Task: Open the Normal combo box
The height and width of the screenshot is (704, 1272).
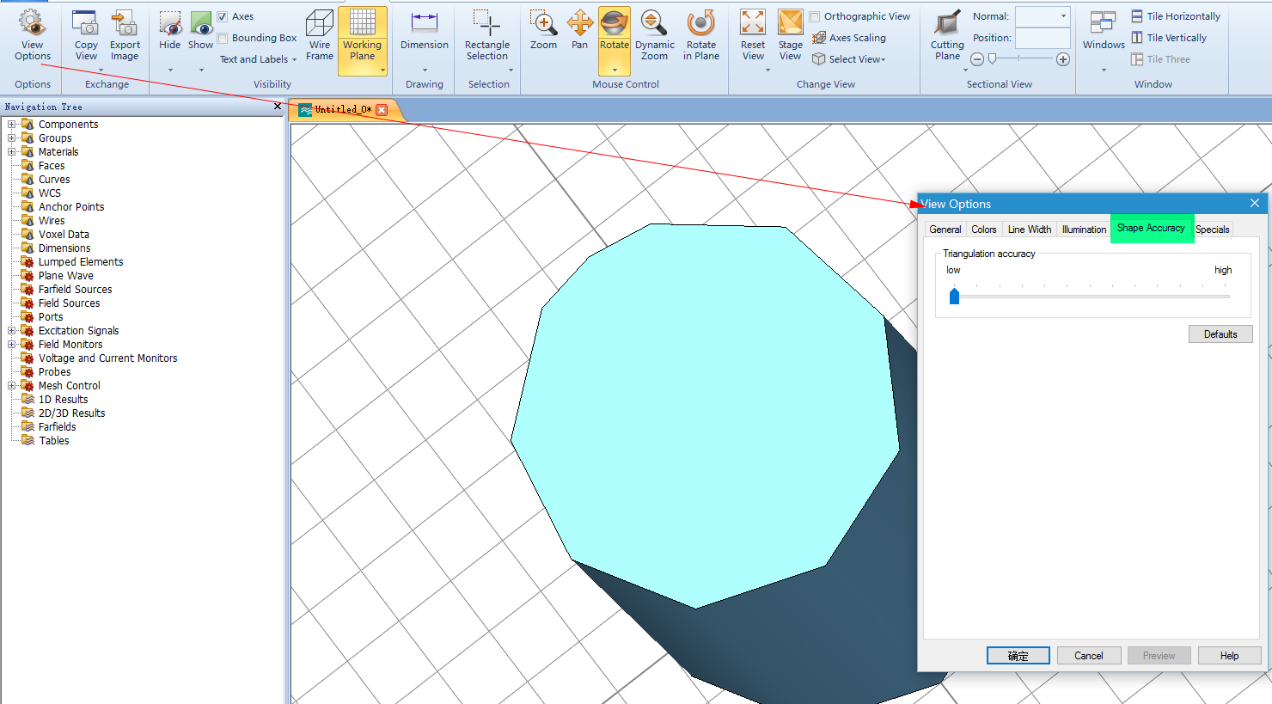Action: coord(1043,16)
